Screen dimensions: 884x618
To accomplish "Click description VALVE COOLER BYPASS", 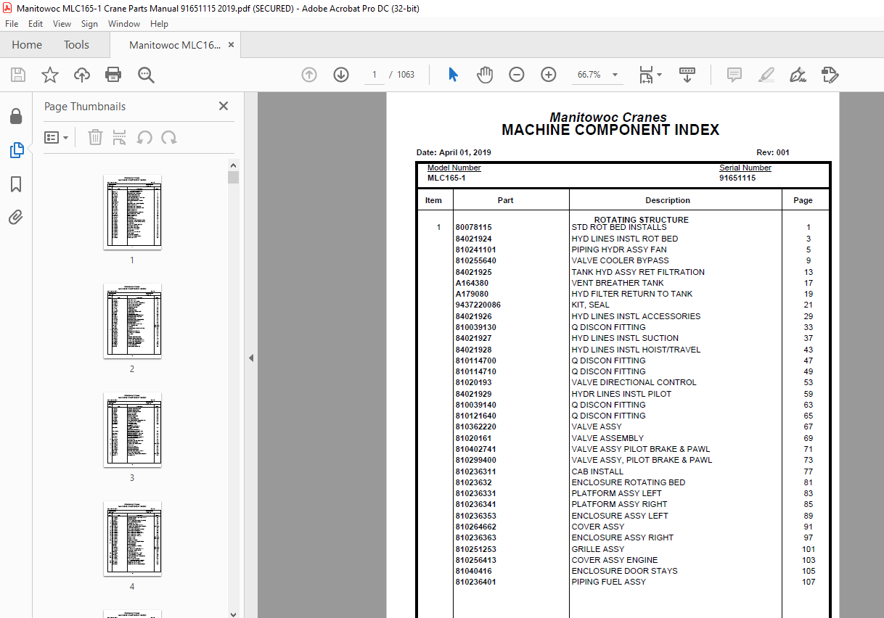I will pyautogui.click(x=620, y=261).
